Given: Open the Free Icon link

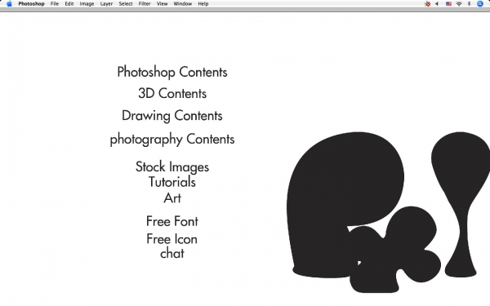Looking at the screenshot, I should tap(171, 239).
